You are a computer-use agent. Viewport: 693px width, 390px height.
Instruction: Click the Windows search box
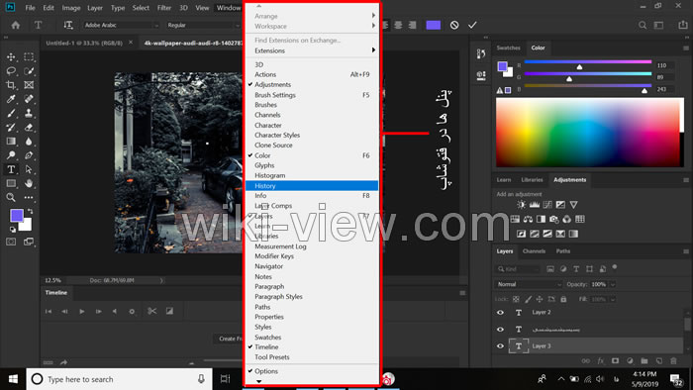[x=120, y=379]
